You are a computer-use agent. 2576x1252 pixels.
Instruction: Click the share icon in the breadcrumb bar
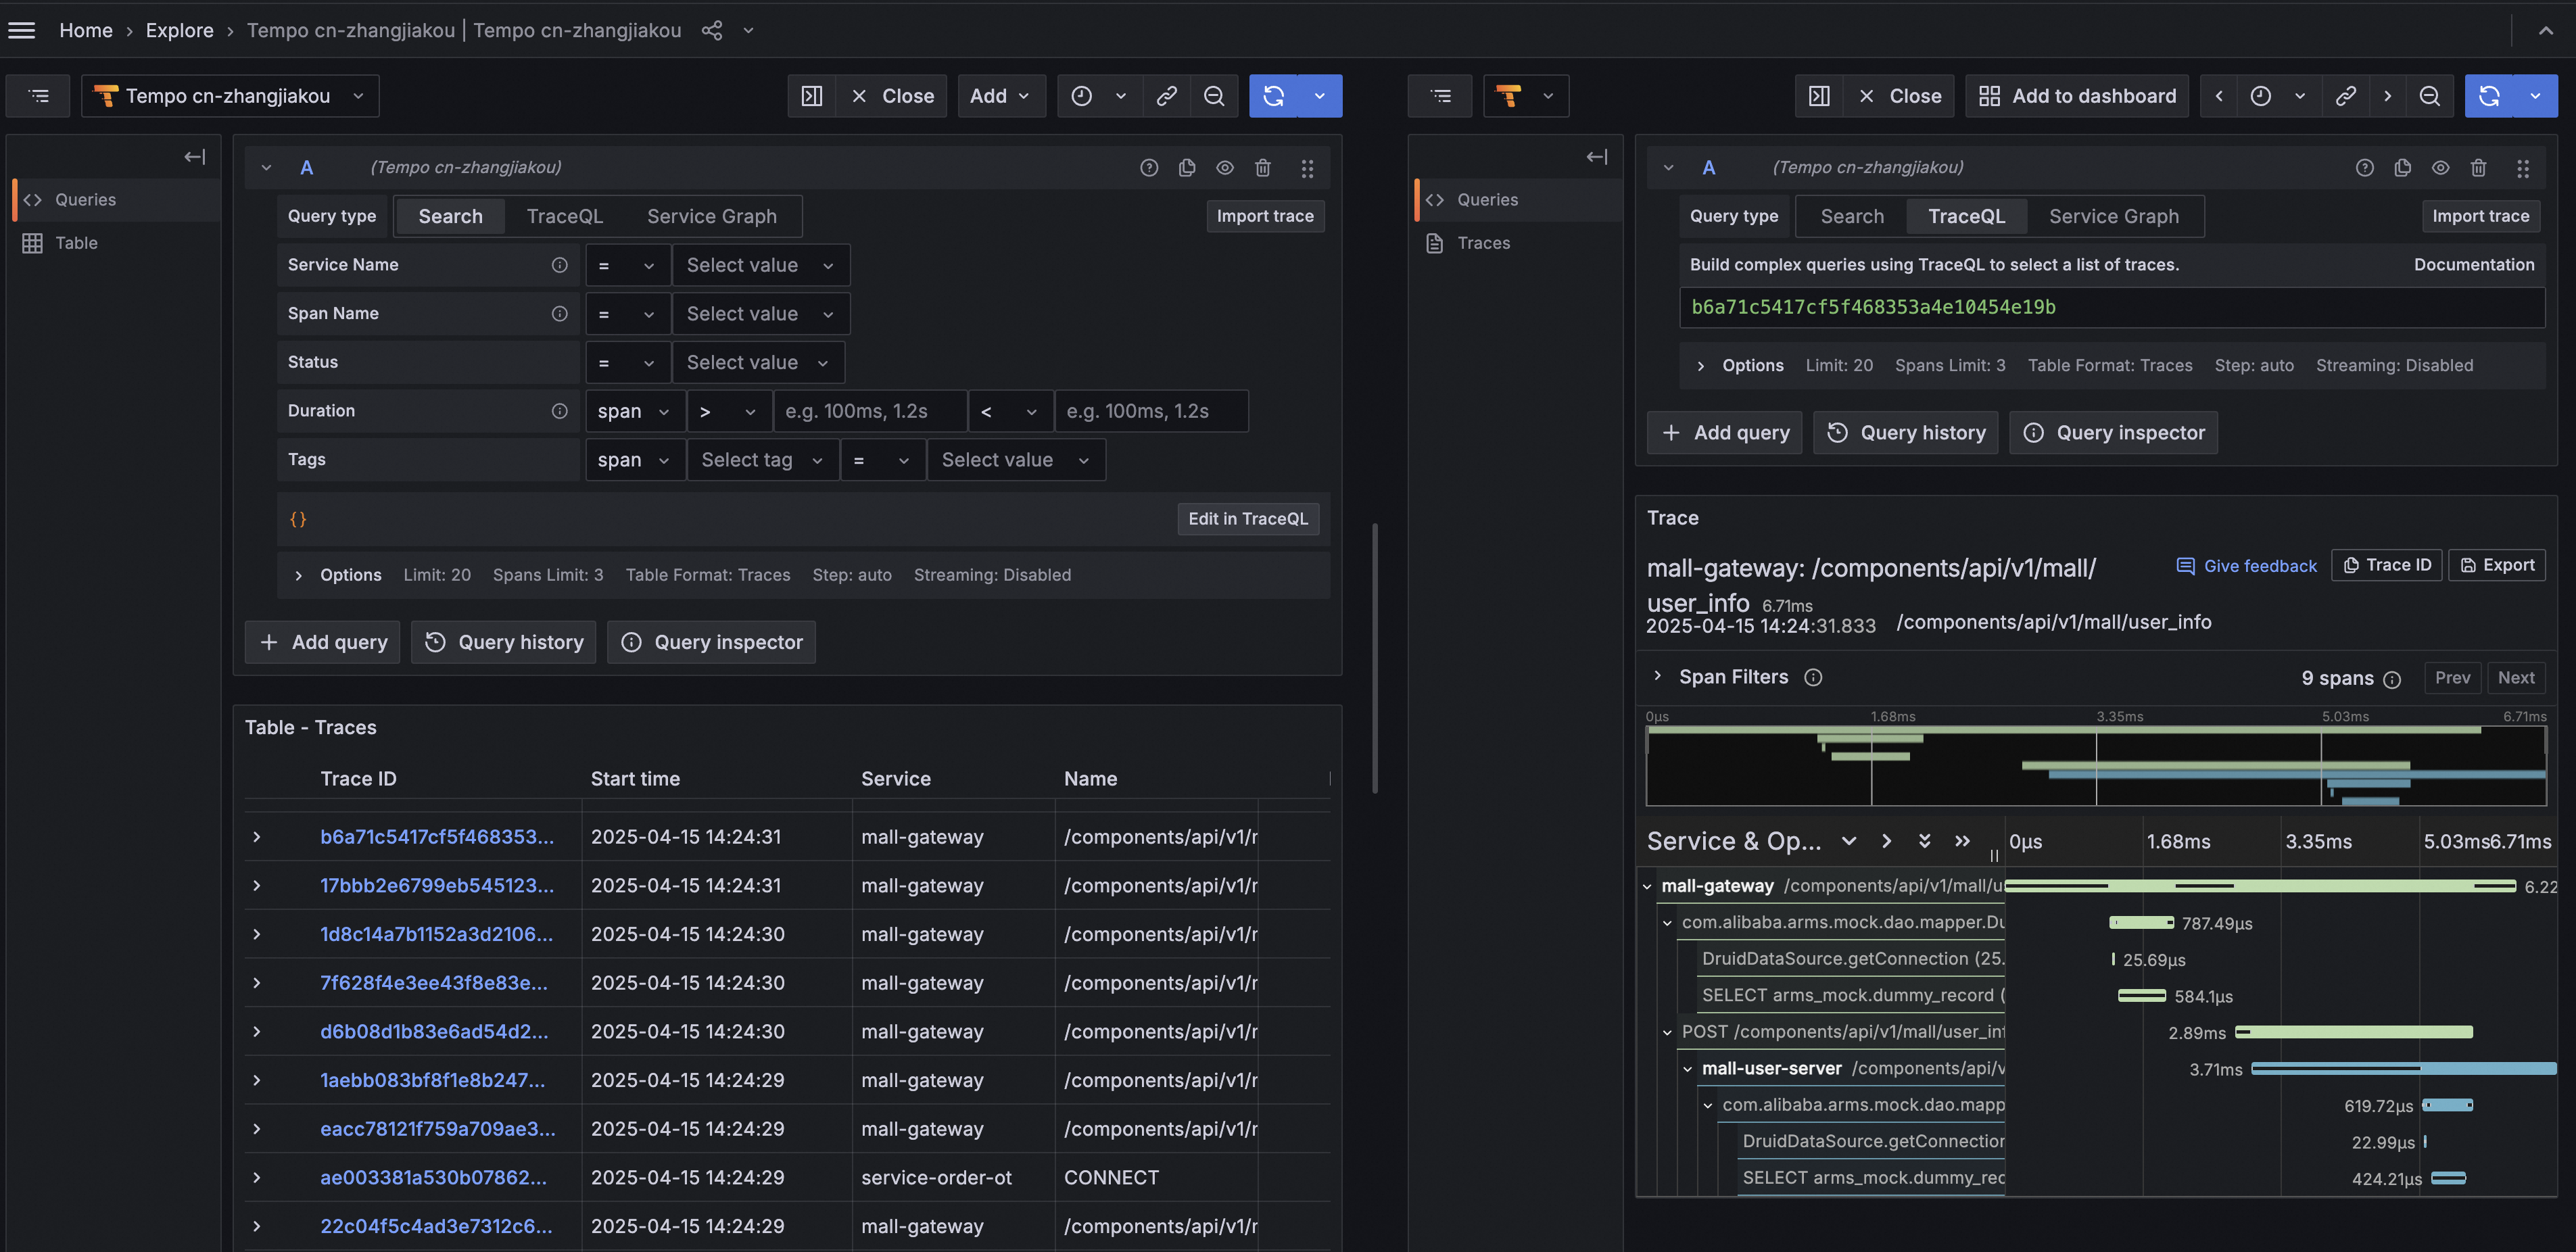pyautogui.click(x=711, y=30)
